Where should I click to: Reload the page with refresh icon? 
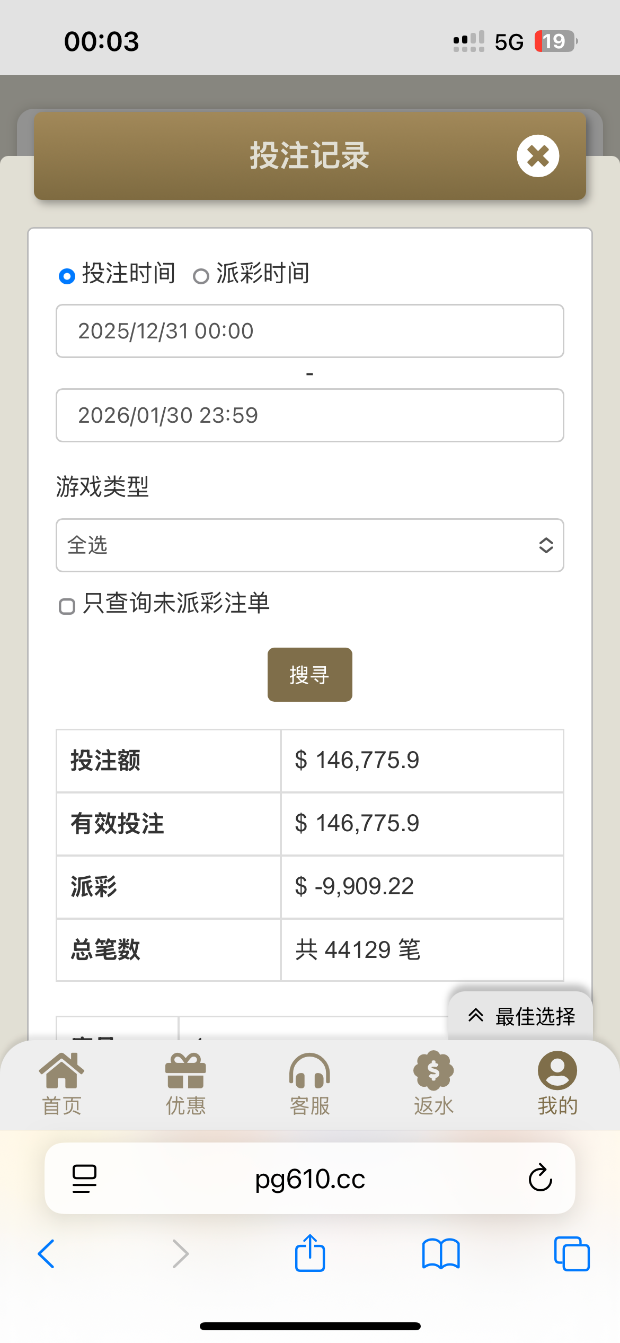[540, 1179]
